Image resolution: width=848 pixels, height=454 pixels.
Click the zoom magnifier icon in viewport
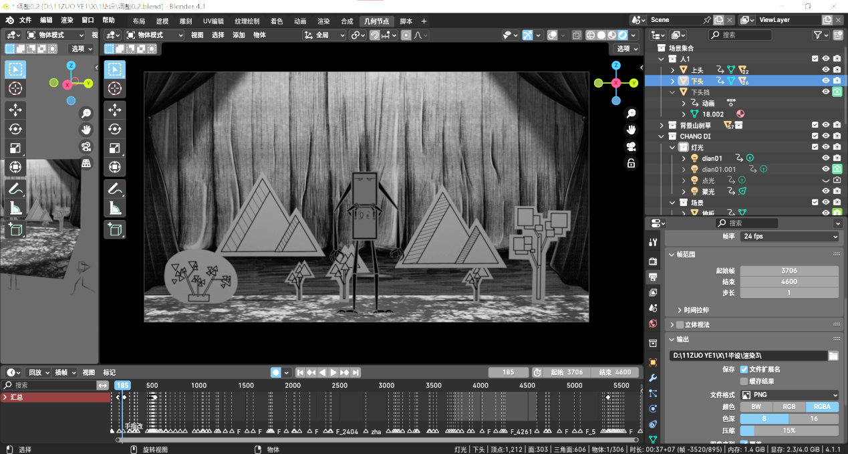(x=631, y=114)
